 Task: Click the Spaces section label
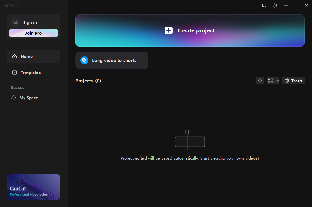click(17, 87)
